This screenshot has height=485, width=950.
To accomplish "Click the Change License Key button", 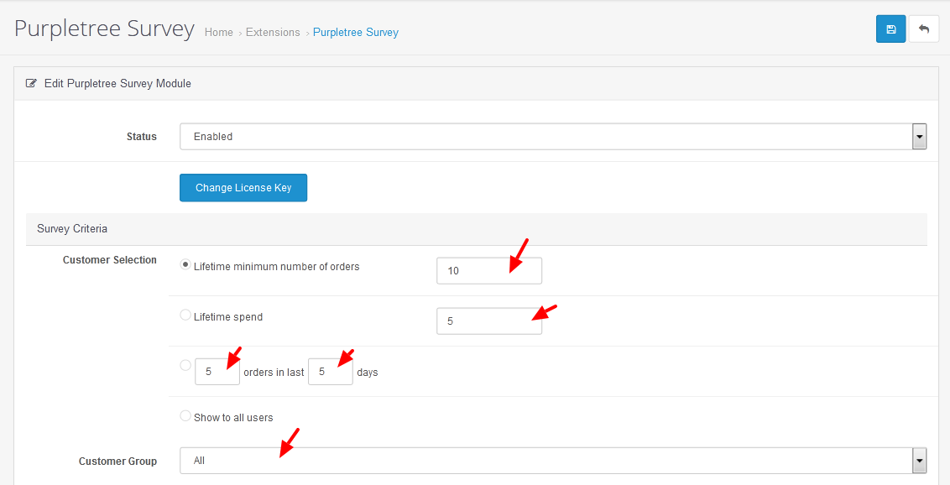I will (x=243, y=188).
